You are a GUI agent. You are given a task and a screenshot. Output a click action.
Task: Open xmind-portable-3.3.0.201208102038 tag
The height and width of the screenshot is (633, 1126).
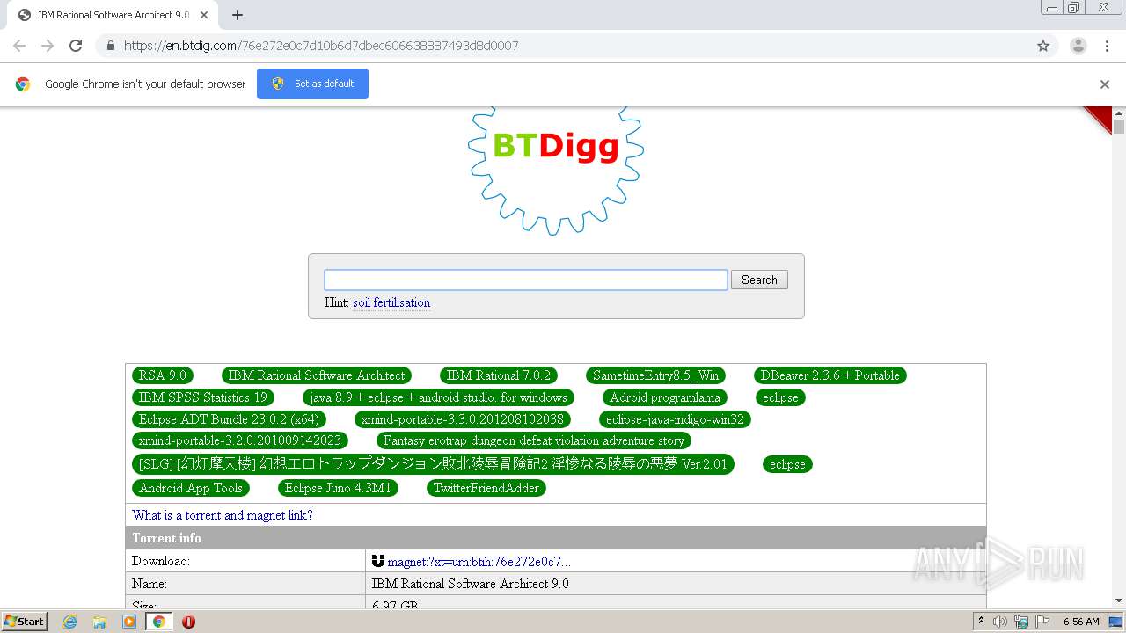tap(462, 419)
